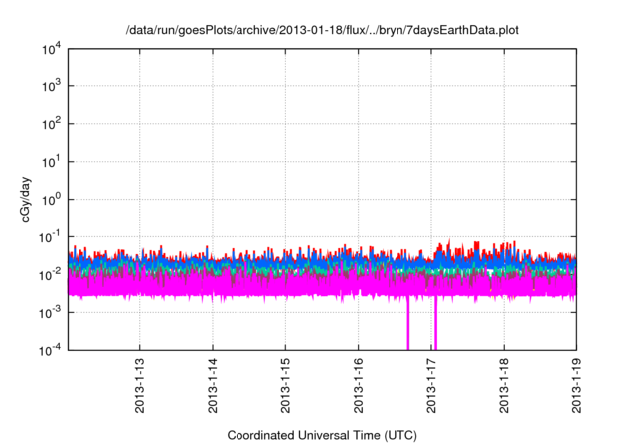Select the 2013-1-13 date tick label

pyautogui.click(x=139, y=385)
